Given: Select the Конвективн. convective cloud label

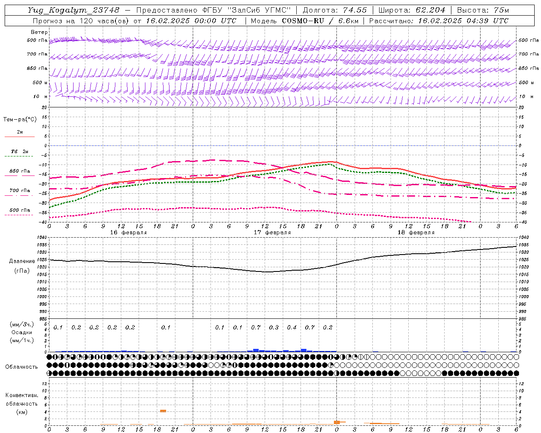Looking at the screenshot, I should [22, 395].
